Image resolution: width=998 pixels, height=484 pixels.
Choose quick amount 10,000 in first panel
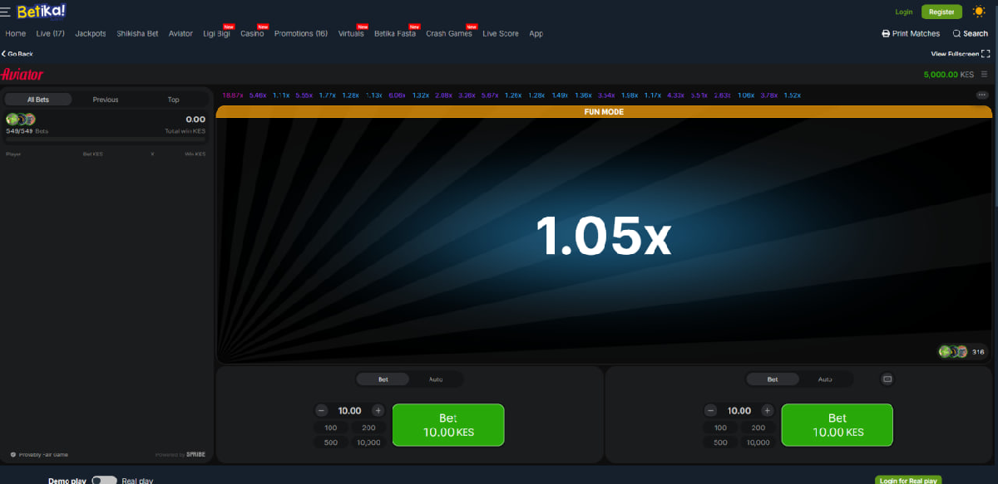coord(368,442)
